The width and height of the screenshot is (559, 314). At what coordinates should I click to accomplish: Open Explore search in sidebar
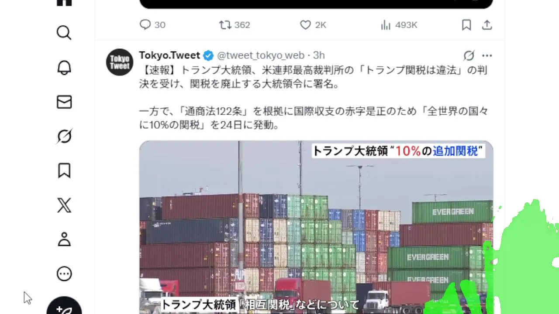[x=64, y=33]
